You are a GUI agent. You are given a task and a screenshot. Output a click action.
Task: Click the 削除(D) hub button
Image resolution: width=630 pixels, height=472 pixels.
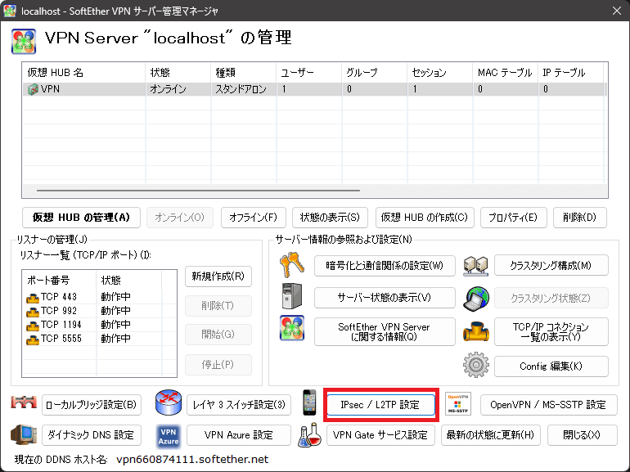point(580,218)
